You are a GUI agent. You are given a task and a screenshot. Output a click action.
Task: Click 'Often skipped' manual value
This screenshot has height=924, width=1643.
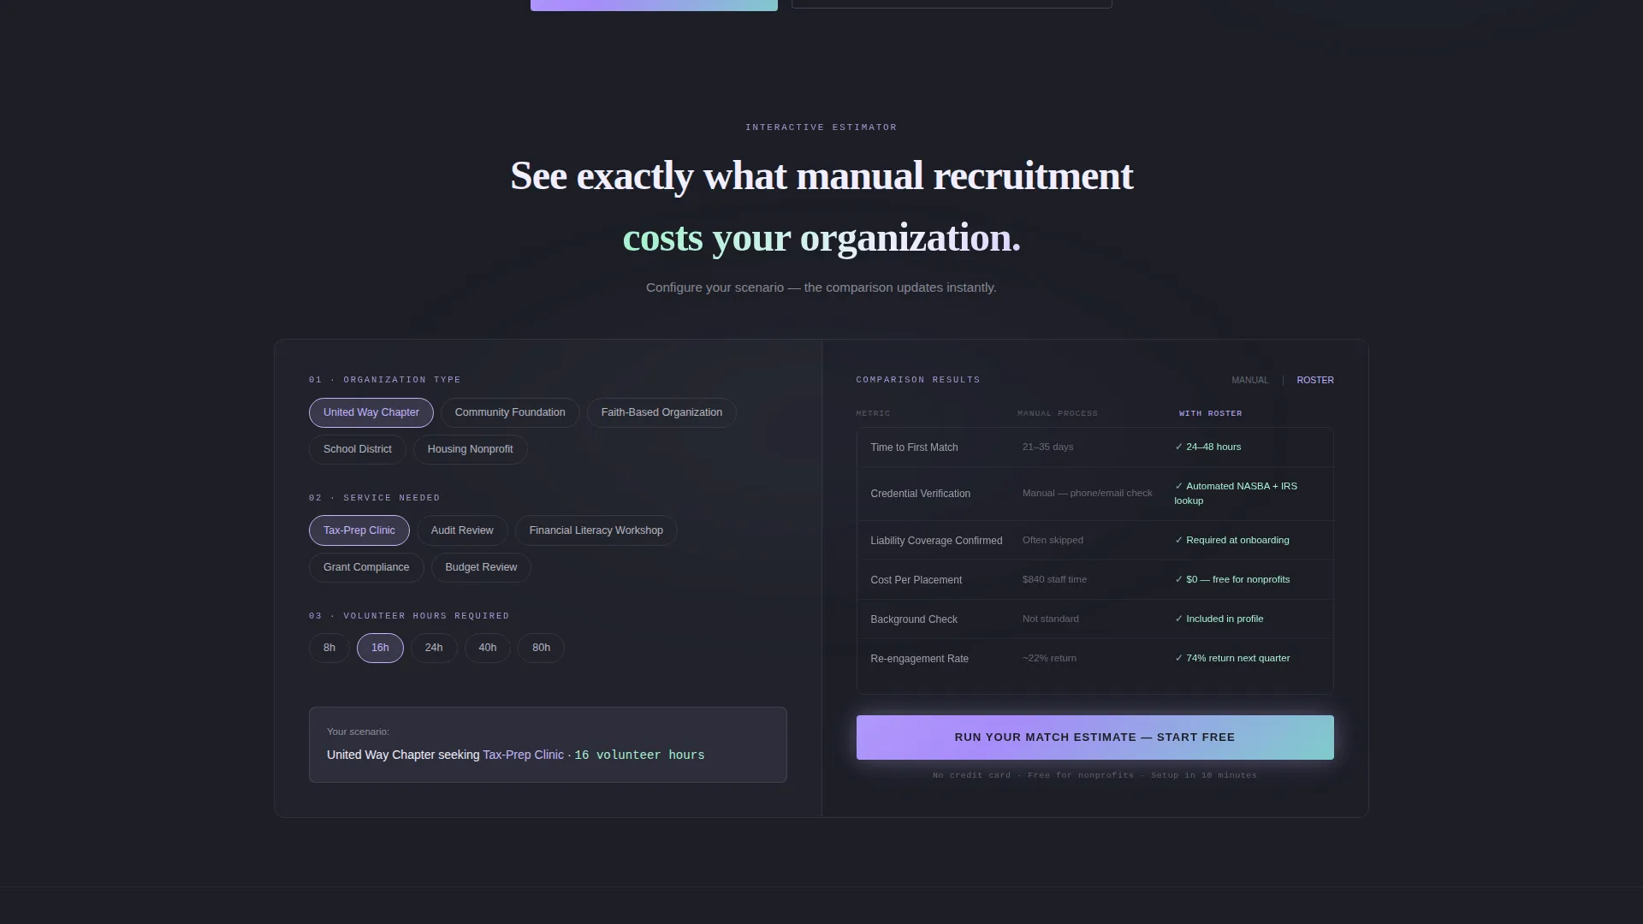tap(1053, 540)
